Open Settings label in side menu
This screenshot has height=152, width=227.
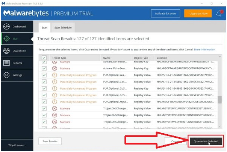point(17,75)
